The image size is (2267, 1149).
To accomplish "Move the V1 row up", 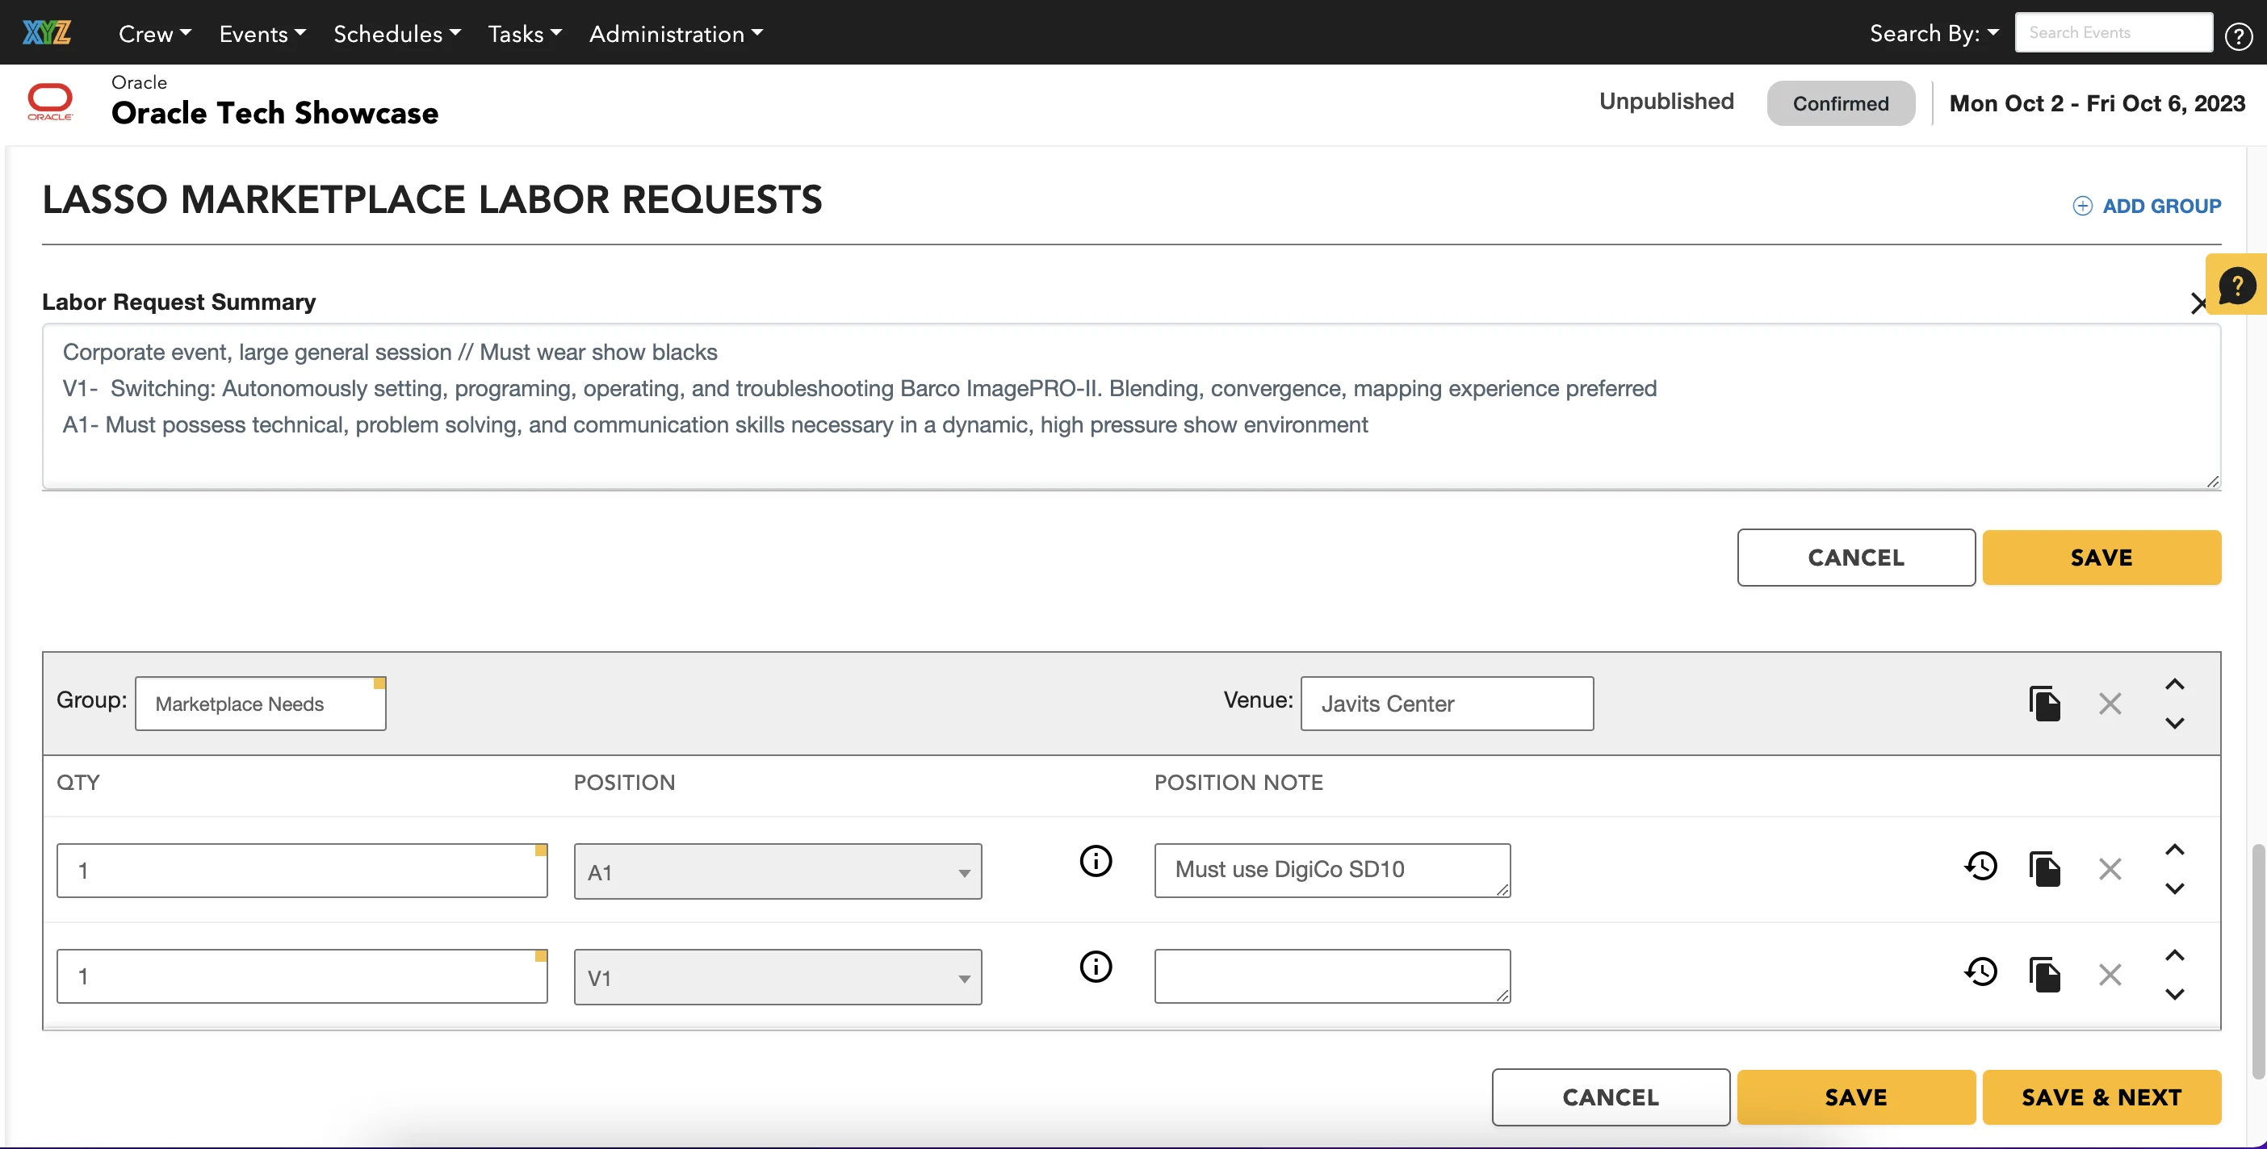I will (2175, 955).
